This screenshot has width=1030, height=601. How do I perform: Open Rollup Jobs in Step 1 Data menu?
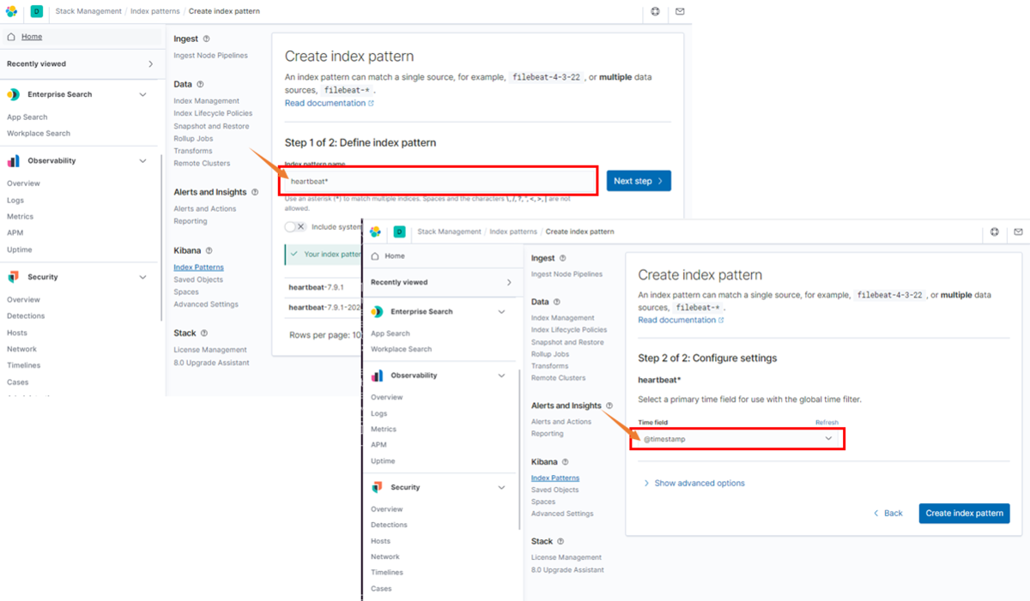(x=193, y=138)
